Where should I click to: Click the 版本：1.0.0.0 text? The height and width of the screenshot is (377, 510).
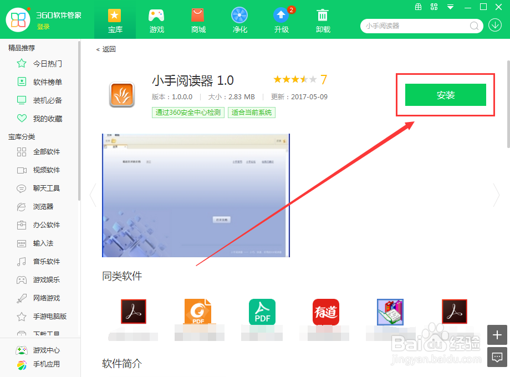[172, 97]
